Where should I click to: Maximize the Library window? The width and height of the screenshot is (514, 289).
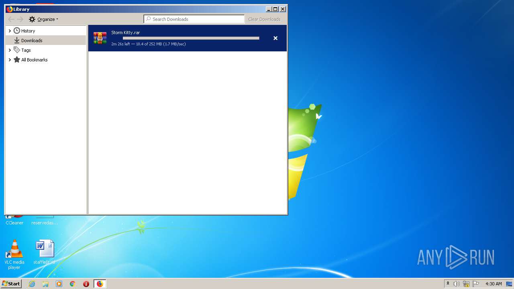click(275, 9)
